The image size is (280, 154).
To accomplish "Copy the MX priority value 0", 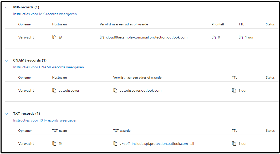I will coord(214,37).
